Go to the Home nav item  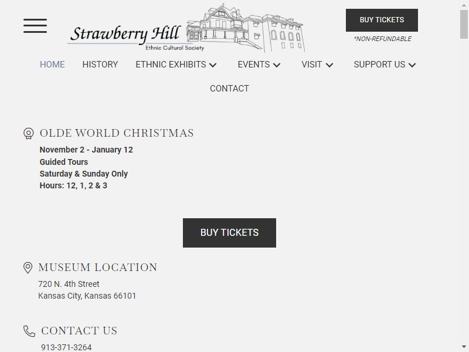click(x=52, y=65)
